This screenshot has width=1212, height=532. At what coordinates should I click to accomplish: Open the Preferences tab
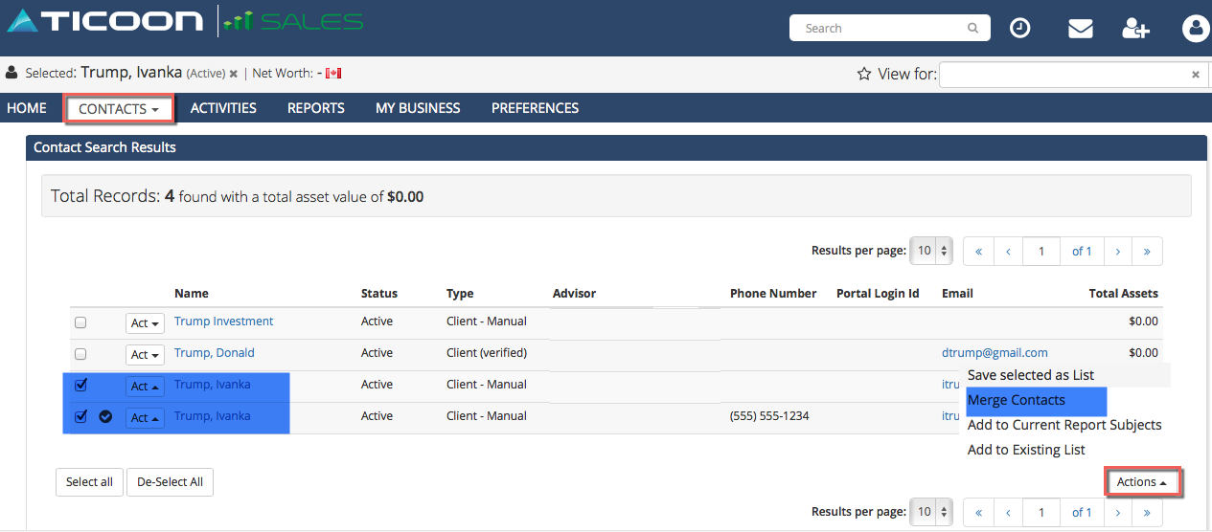(535, 108)
